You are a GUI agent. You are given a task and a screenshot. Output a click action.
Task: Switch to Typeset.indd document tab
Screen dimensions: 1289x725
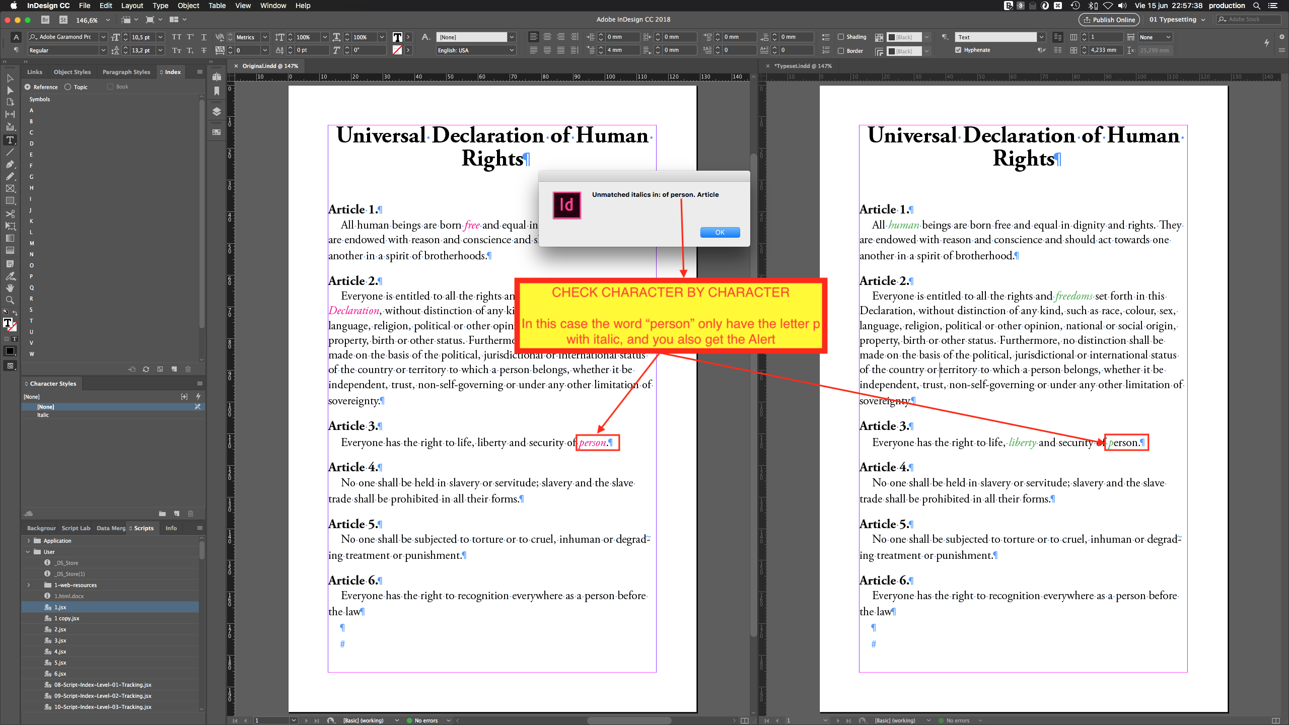[x=802, y=66]
